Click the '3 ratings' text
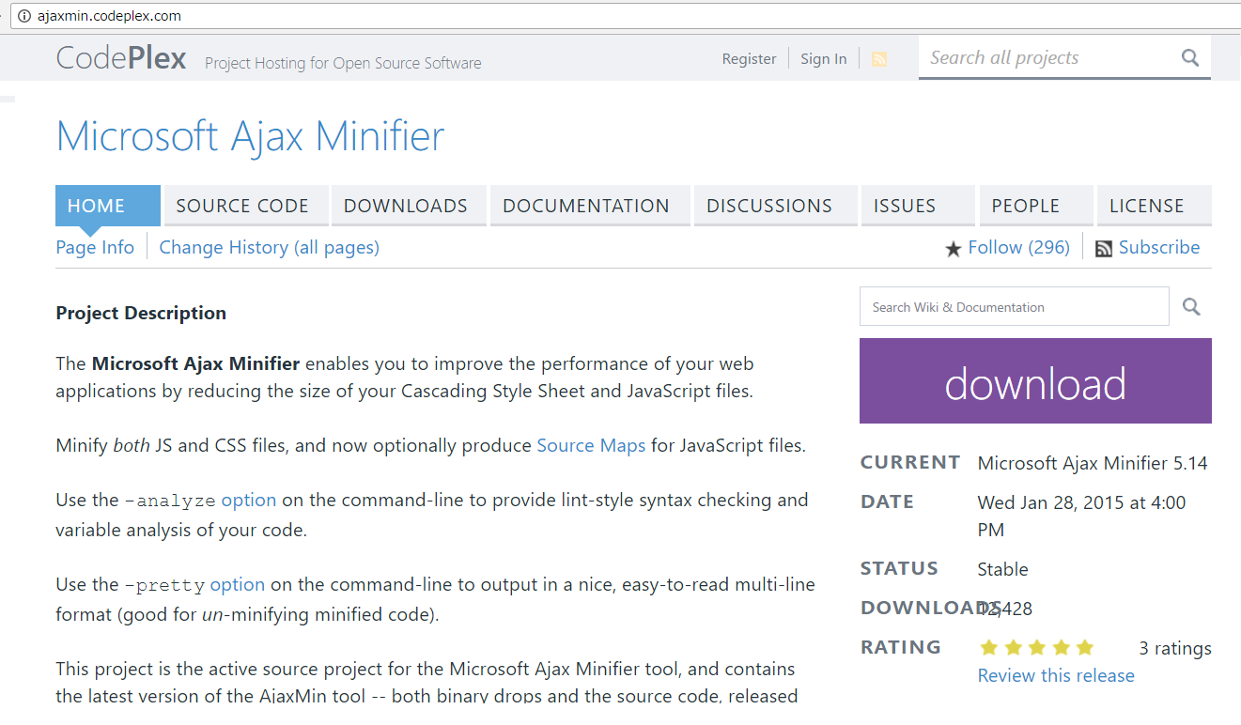Viewport: 1241px width, 725px height. click(x=1175, y=648)
